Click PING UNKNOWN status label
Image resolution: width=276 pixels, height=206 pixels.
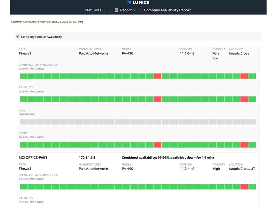tap(26, 114)
